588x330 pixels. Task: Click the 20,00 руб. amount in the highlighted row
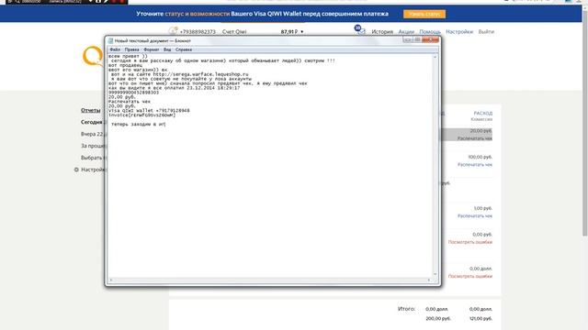[x=481, y=131]
